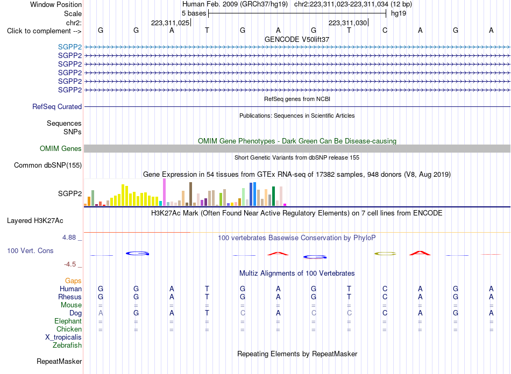511x374 pixels.
Task: Click the OMIM Genes track label
Action: [61, 149]
